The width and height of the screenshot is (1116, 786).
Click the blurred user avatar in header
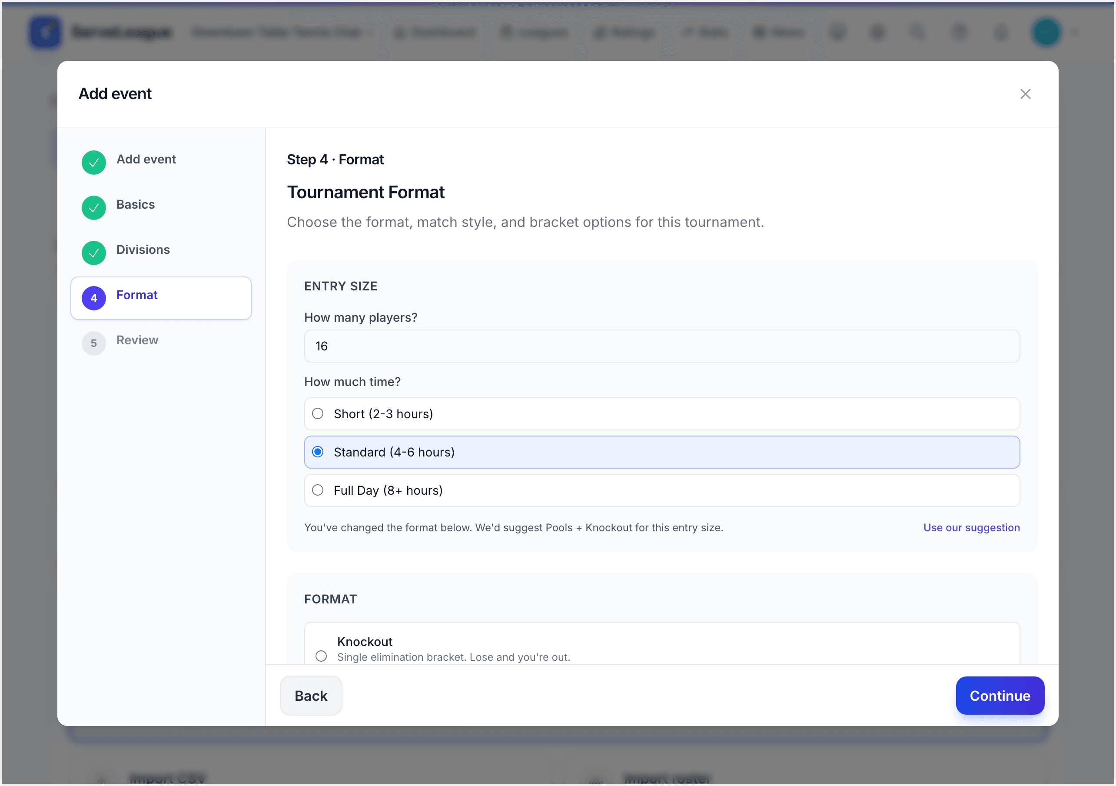[1046, 32]
